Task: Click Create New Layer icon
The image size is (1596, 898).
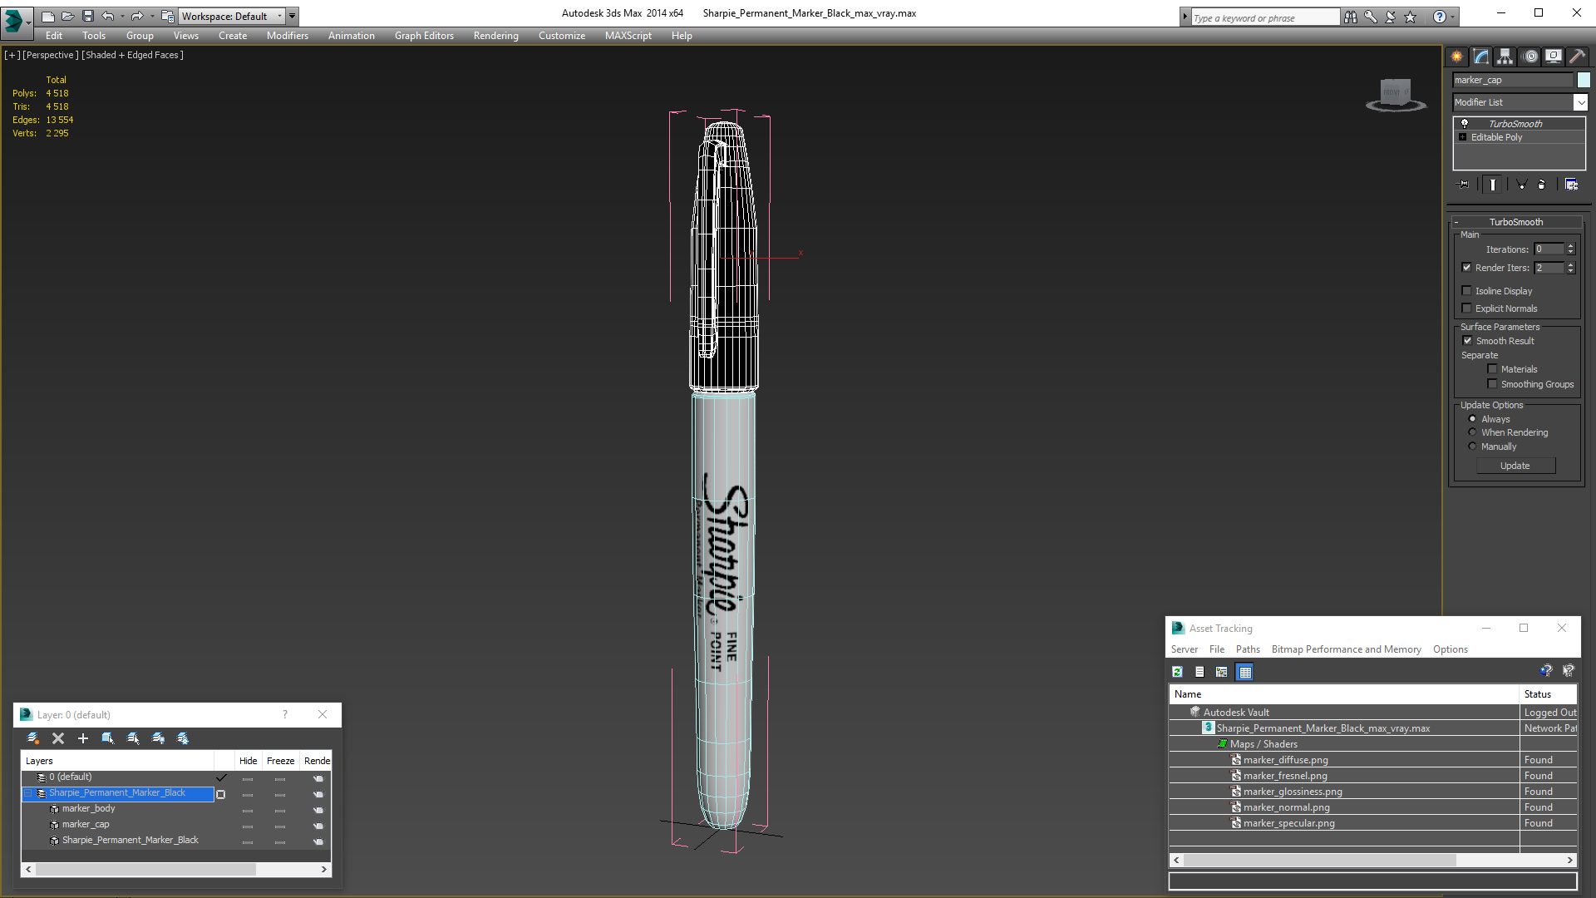Action: (33, 738)
